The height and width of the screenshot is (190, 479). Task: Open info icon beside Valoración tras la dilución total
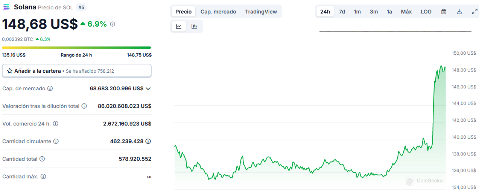(84, 106)
